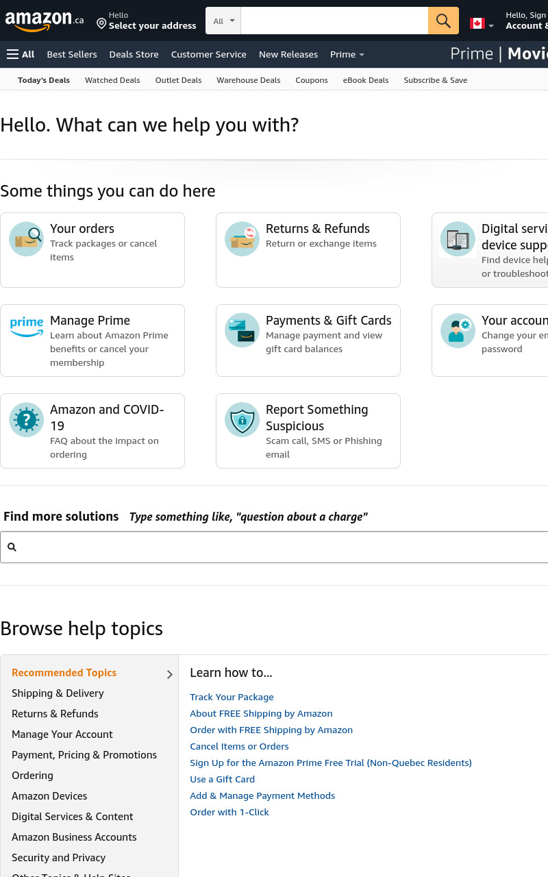Select Amazon Devices help topic
Image resolution: width=548 pixels, height=877 pixels.
[49, 796]
